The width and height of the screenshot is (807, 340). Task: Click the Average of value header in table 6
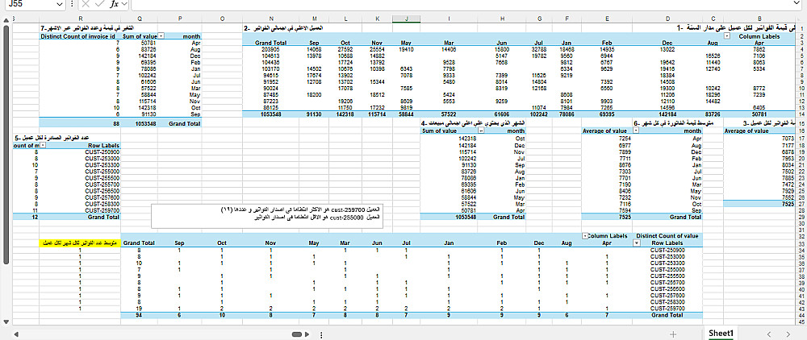(604, 131)
